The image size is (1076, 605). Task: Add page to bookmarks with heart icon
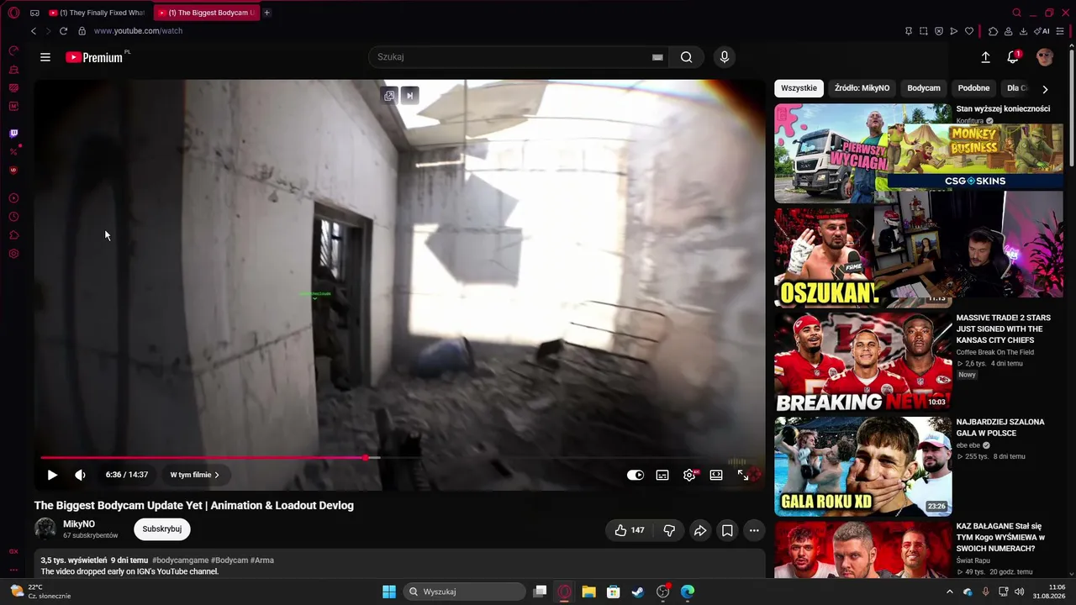pyautogui.click(x=969, y=31)
